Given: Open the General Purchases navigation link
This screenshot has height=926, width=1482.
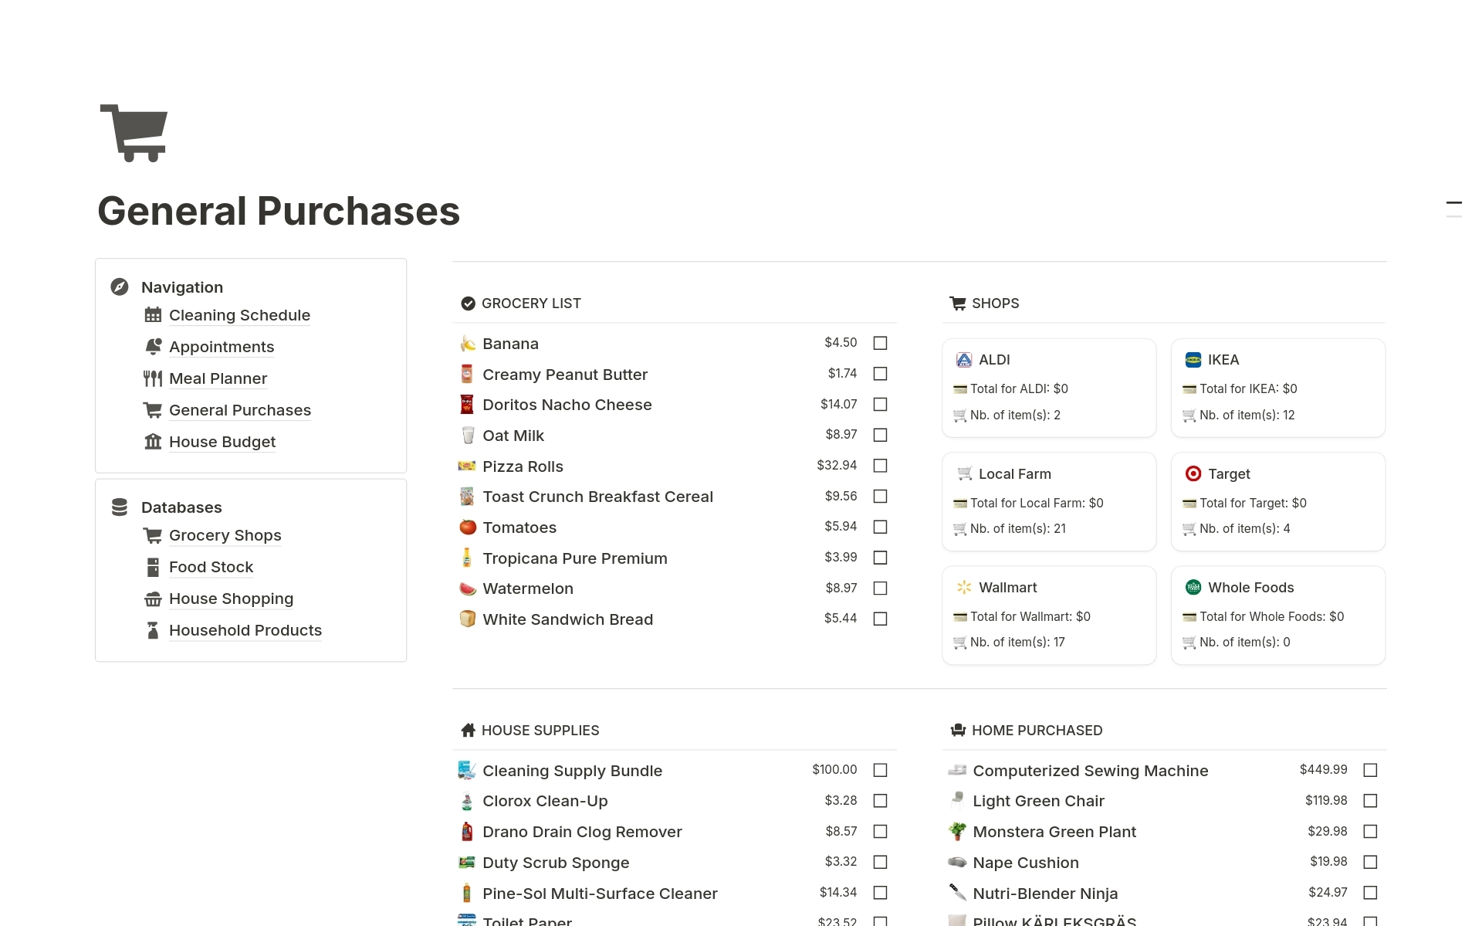Looking at the screenshot, I should (240, 410).
